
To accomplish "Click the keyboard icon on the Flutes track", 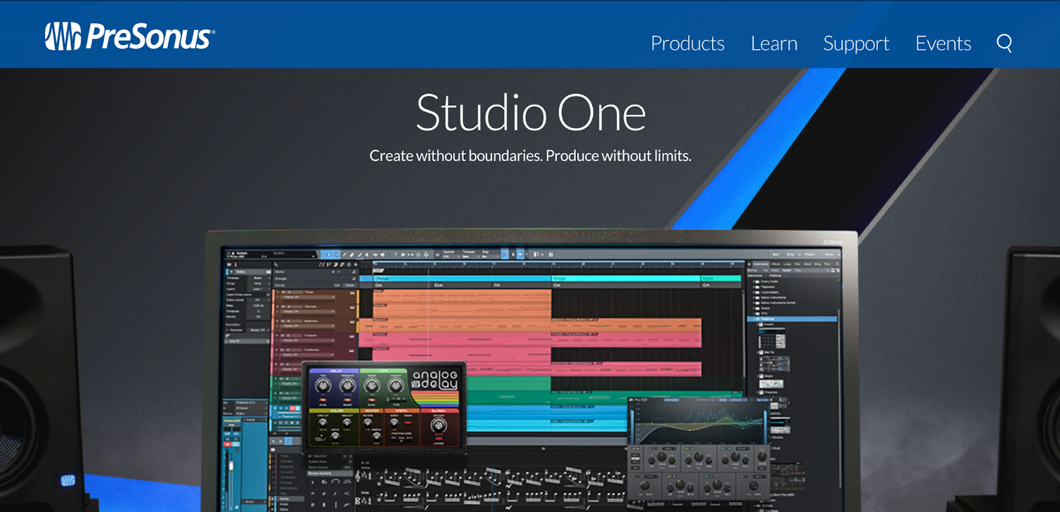I will pyautogui.click(x=352, y=292).
